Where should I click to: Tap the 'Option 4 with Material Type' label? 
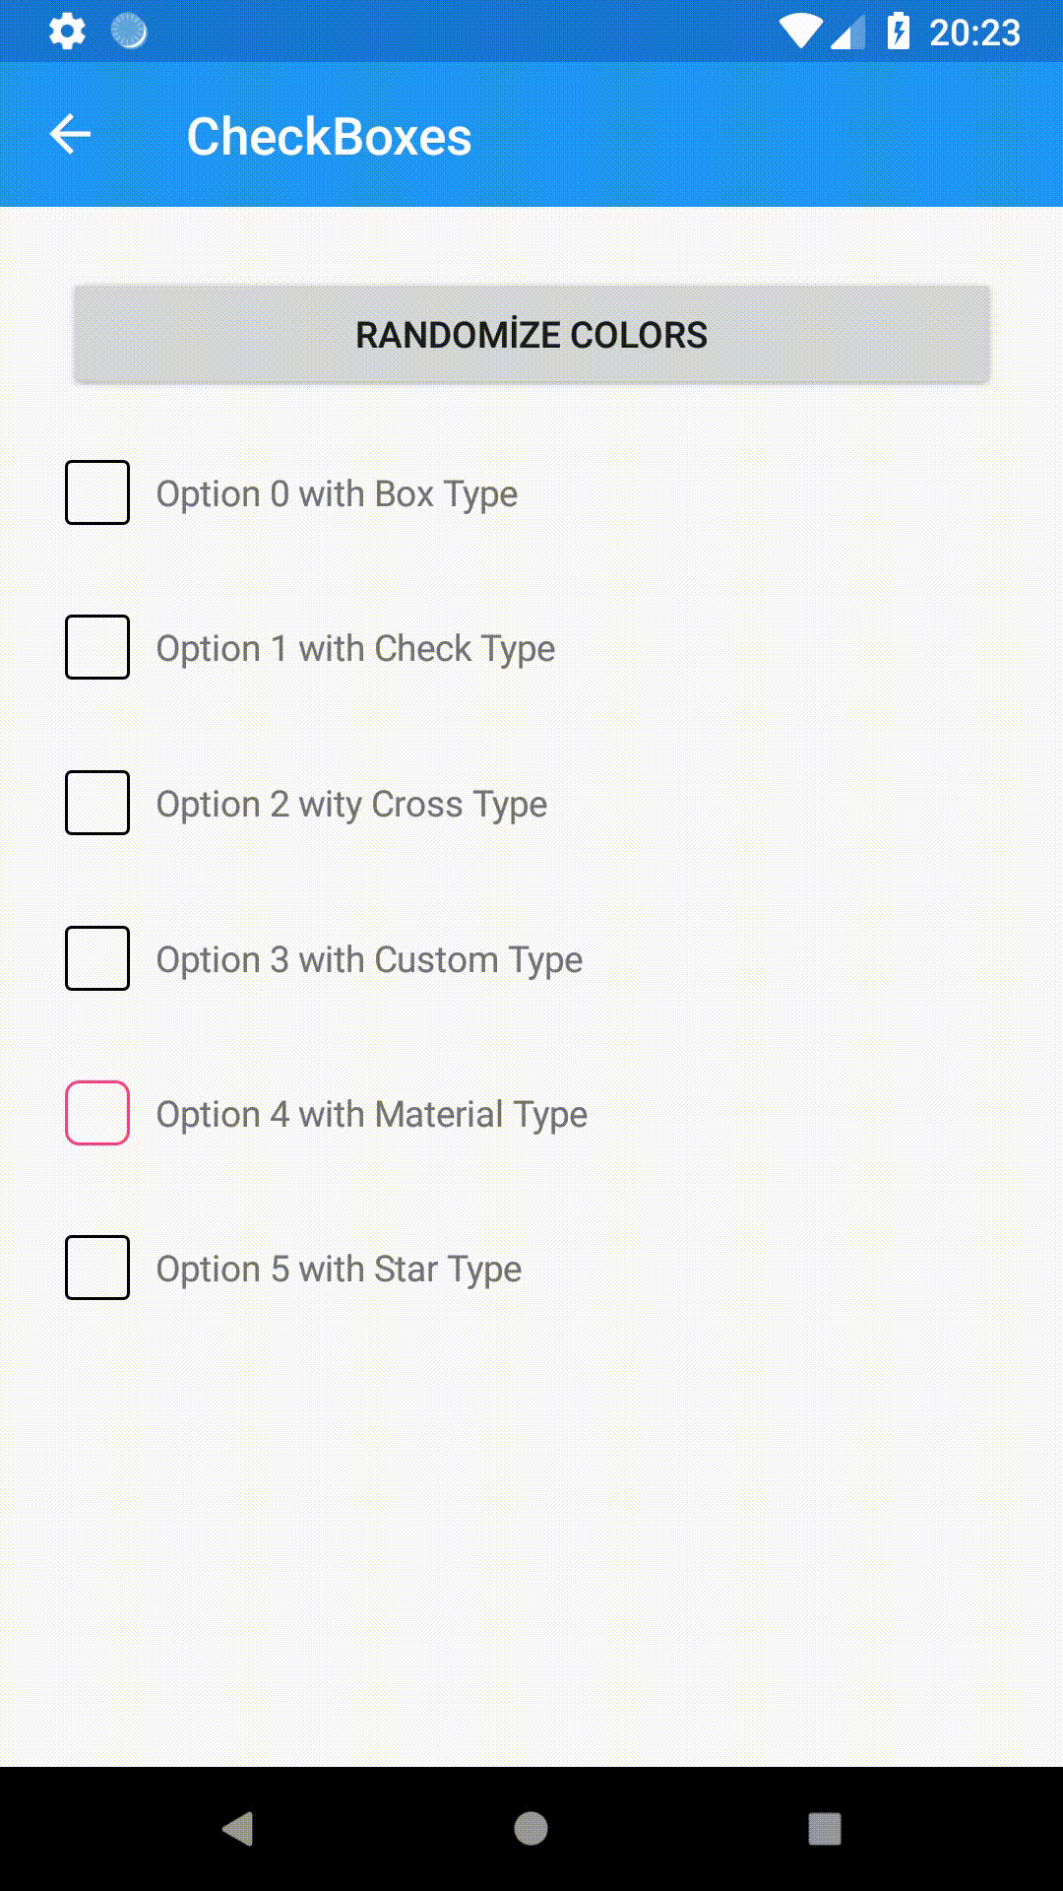click(372, 1115)
